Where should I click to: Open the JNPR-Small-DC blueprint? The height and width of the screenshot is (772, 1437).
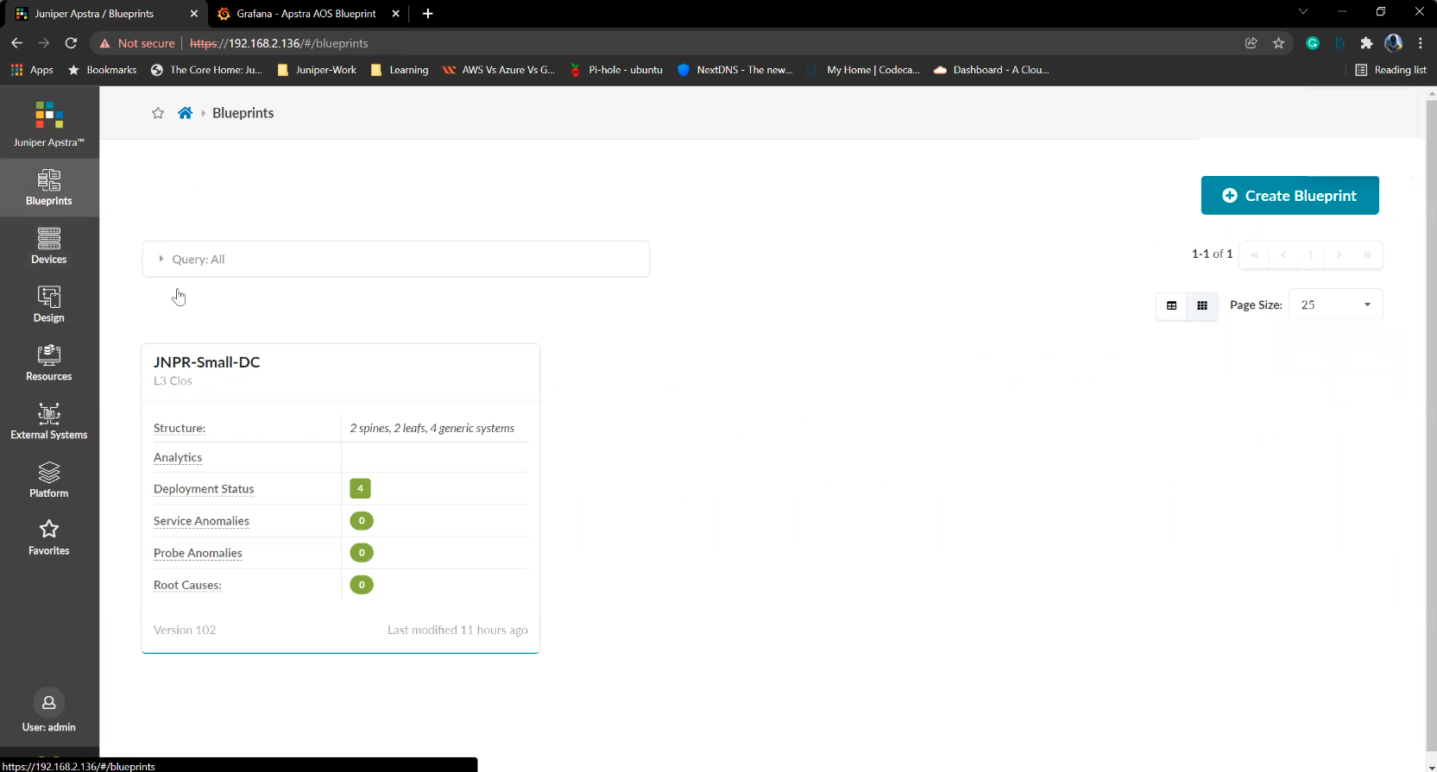coord(207,362)
